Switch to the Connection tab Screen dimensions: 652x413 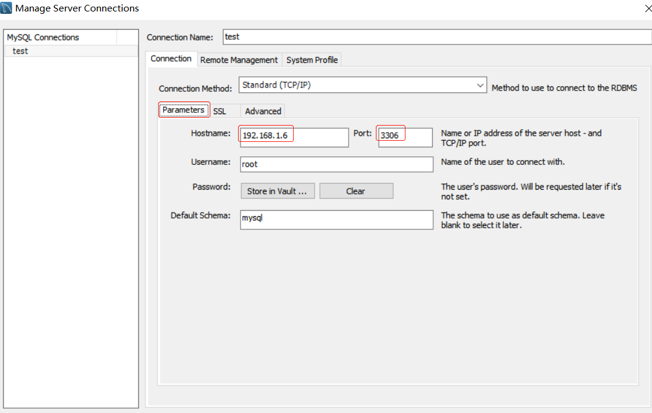pyautogui.click(x=171, y=59)
